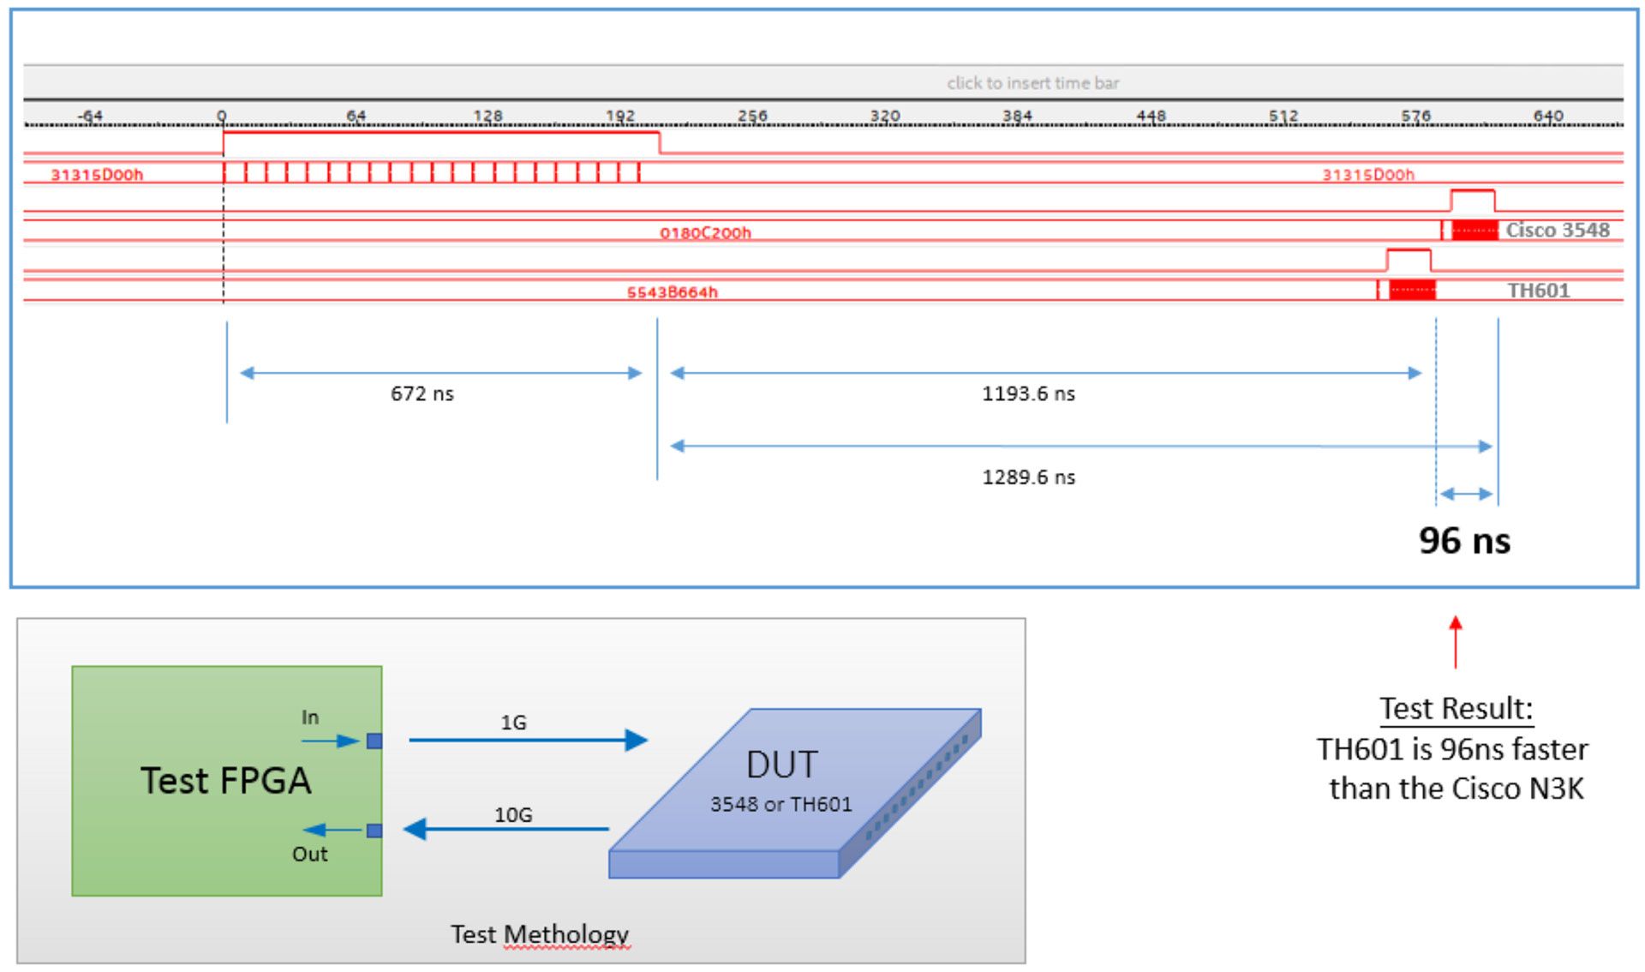The height and width of the screenshot is (972, 1645).
Task: Click the Cisco 3548 red data burst
Action: point(1475,230)
